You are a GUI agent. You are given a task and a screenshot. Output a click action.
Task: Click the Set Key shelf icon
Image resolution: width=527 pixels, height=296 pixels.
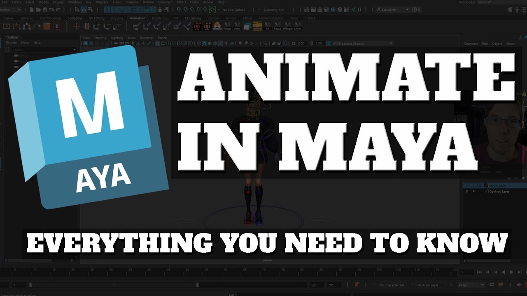76,26
